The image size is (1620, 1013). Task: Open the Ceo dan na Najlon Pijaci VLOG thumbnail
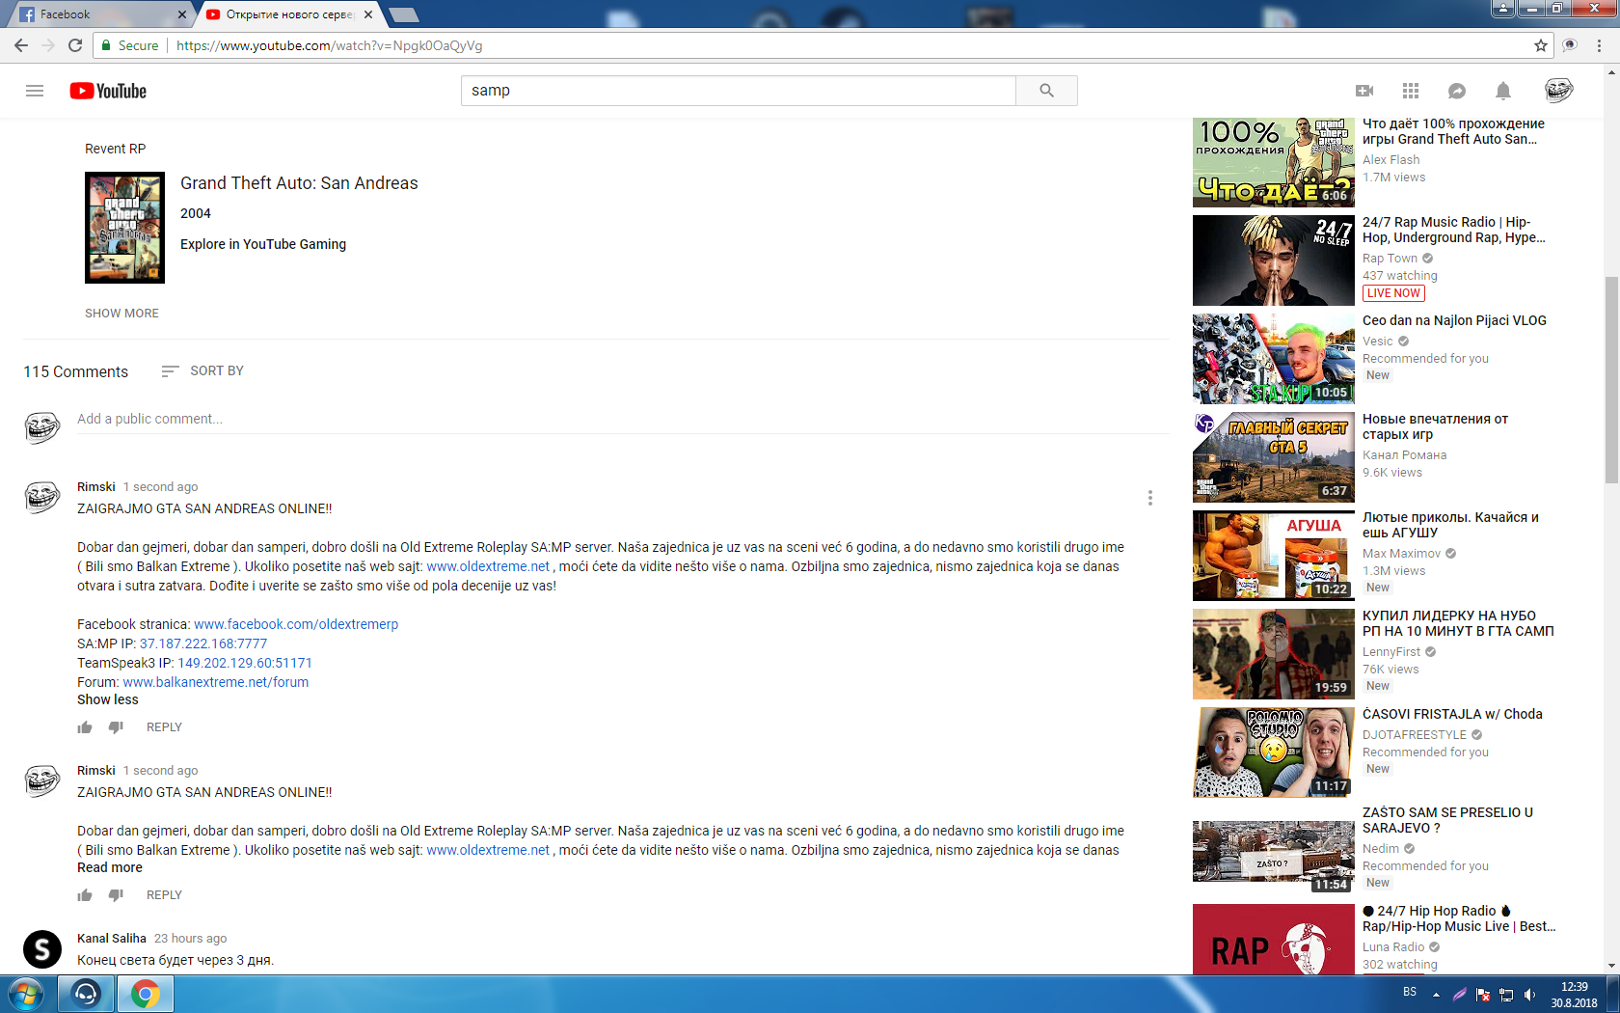[x=1273, y=359]
